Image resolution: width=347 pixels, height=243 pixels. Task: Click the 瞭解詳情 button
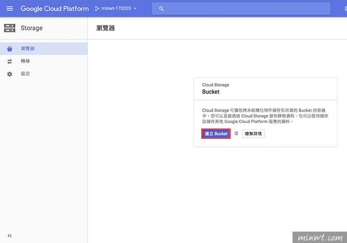click(253, 134)
